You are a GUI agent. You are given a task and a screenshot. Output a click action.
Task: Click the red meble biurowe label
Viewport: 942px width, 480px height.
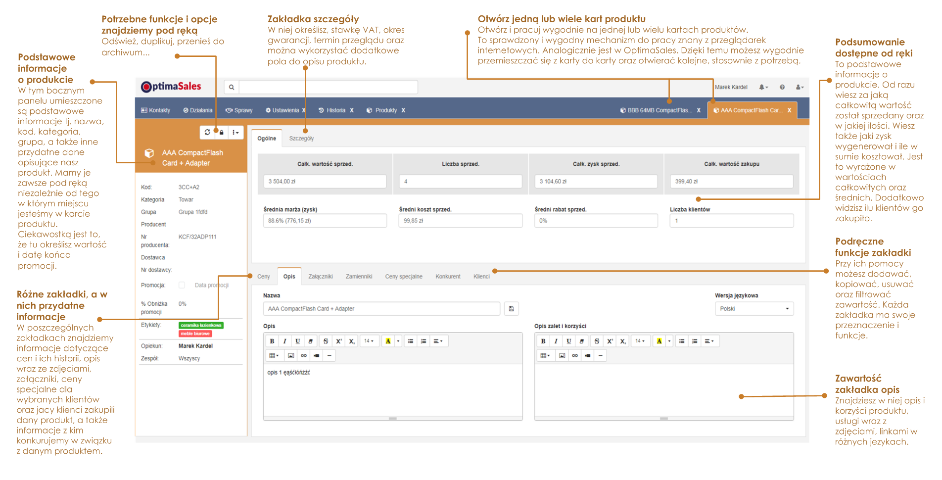tap(195, 334)
